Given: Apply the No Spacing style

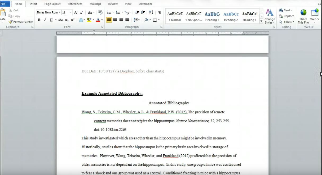Looking at the screenshot, I should (194, 16).
